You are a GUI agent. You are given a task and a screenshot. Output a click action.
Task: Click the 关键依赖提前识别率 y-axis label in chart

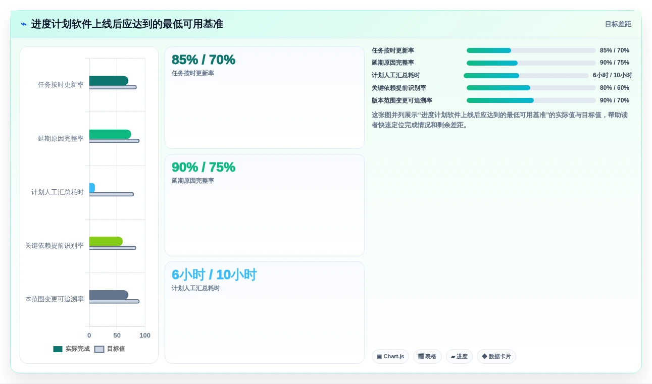click(55, 246)
